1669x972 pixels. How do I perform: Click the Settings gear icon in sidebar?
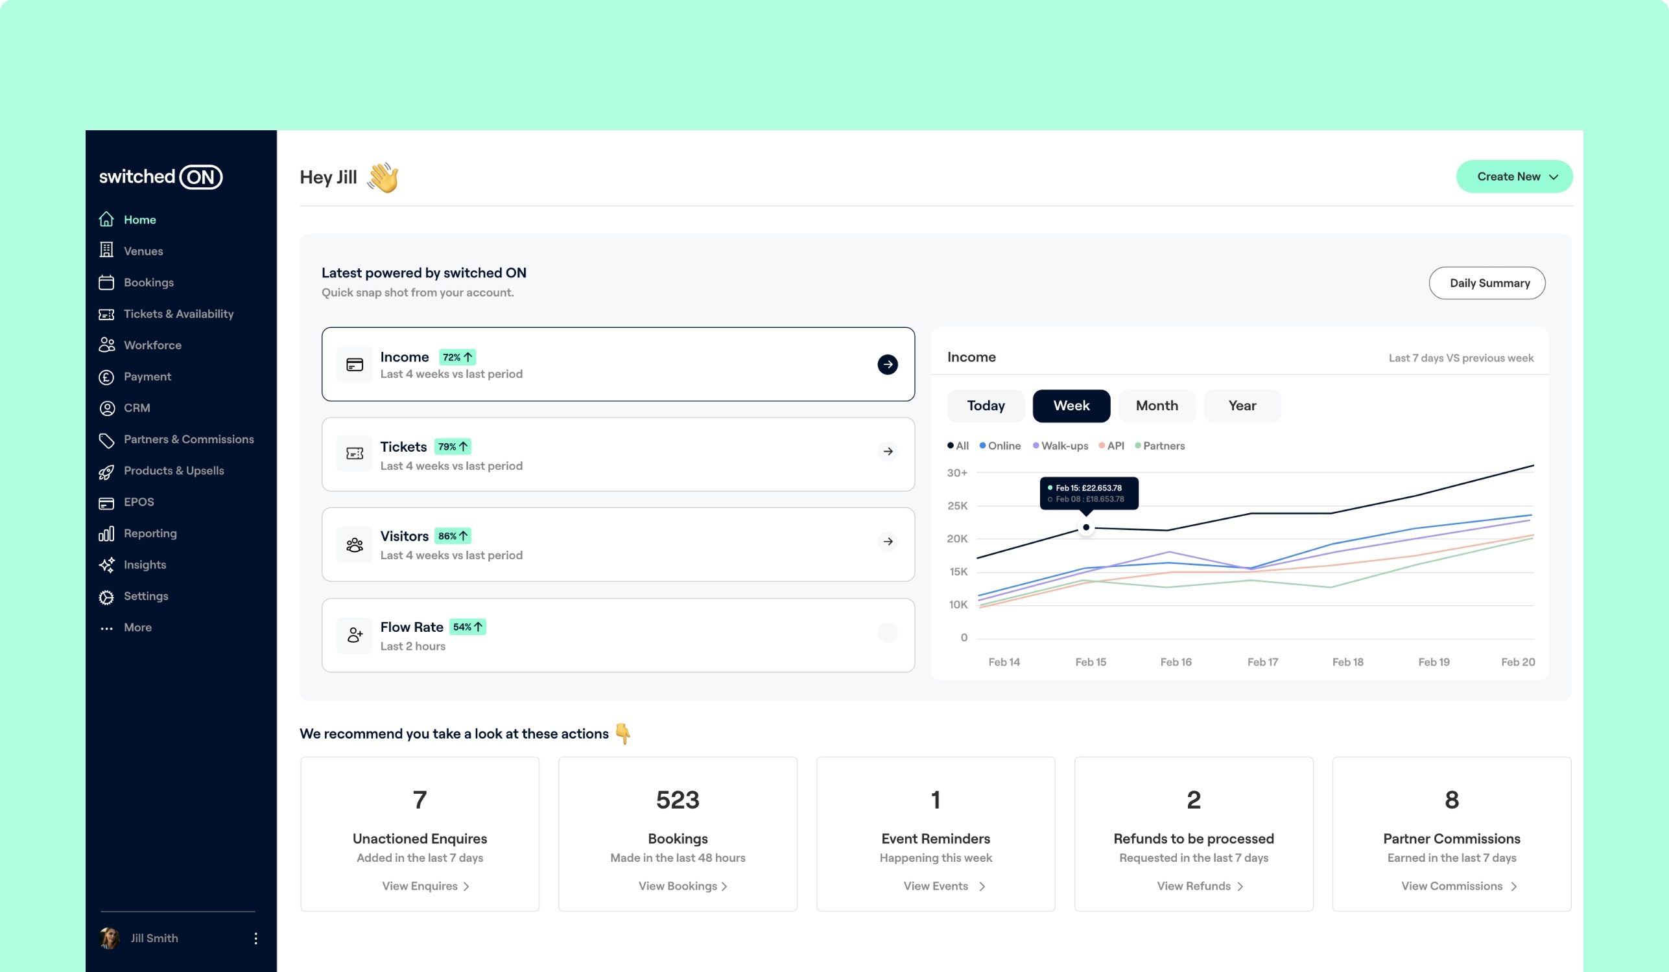click(x=106, y=597)
